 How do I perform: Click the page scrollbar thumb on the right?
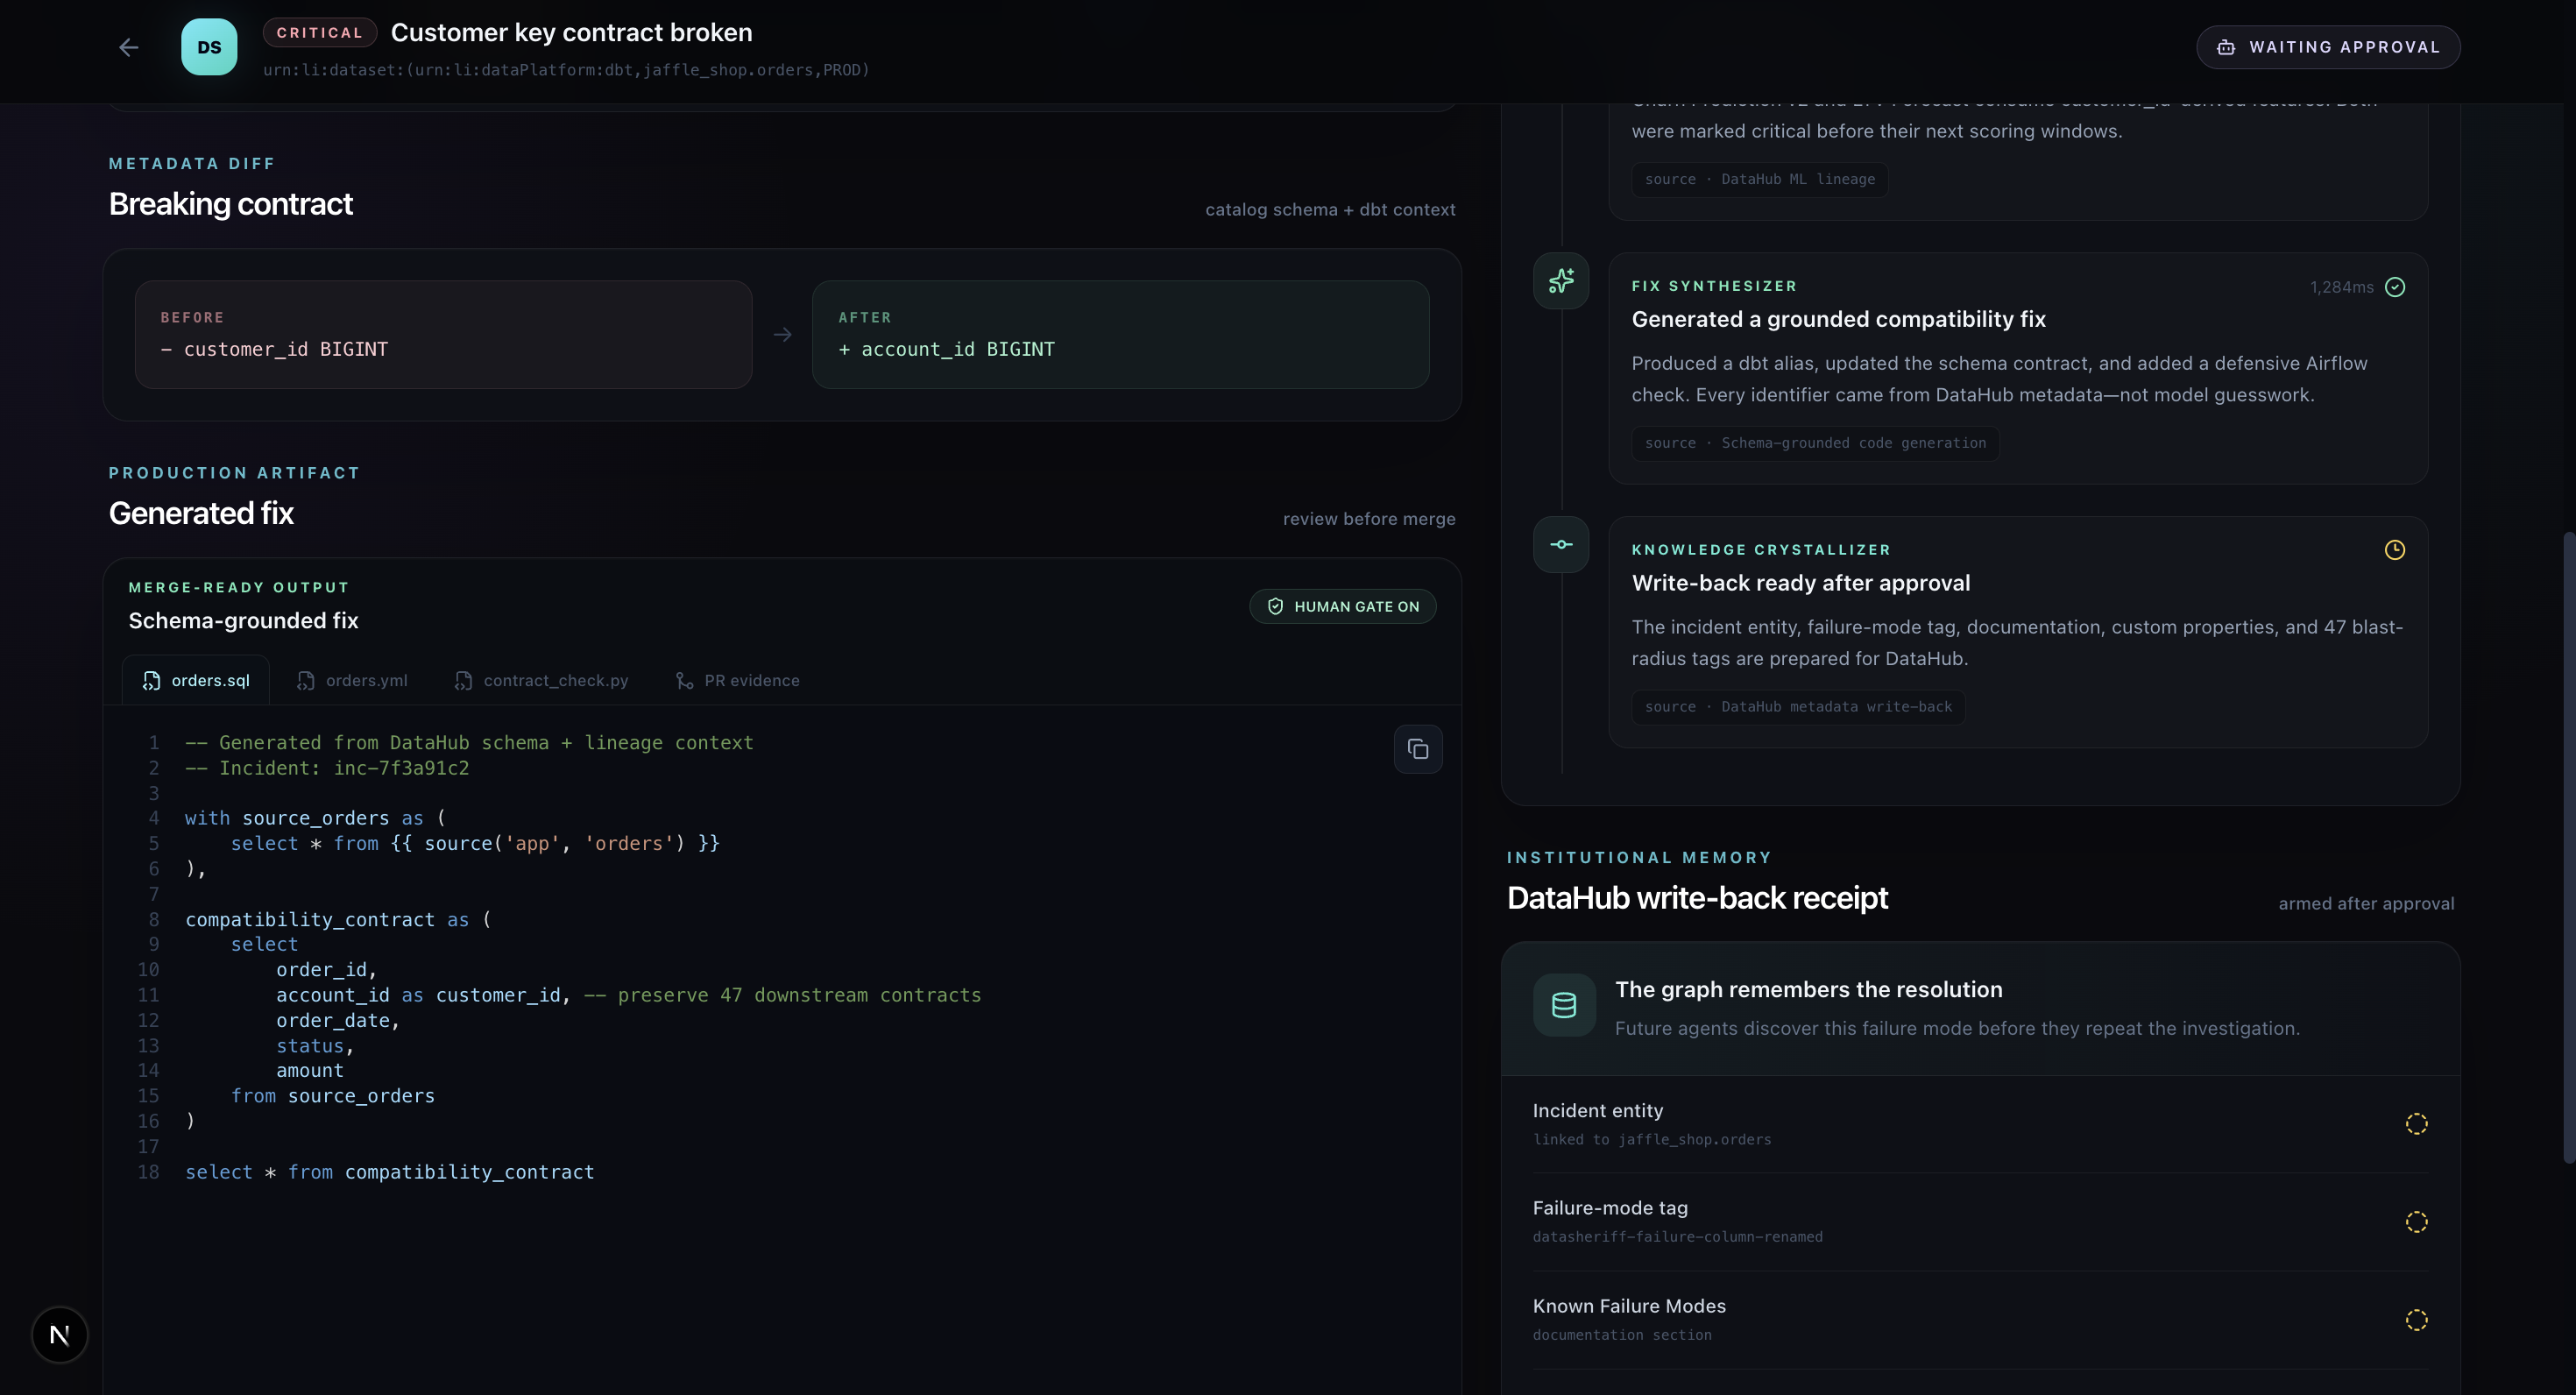pos(2570,847)
